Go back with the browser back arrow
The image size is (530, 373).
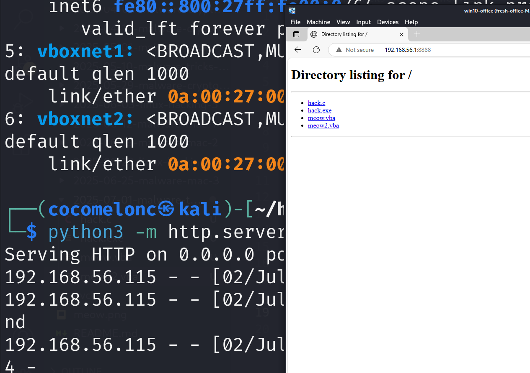pos(298,50)
